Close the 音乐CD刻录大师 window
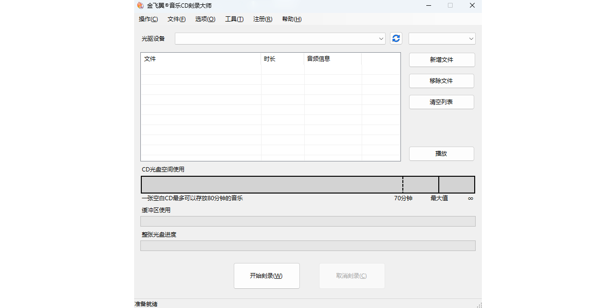Screen dimensions: 616x308 coord(472,6)
